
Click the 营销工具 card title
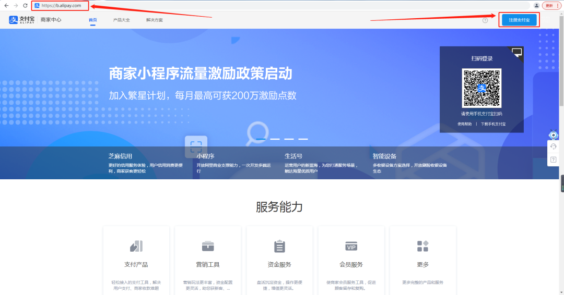click(x=207, y=264)
